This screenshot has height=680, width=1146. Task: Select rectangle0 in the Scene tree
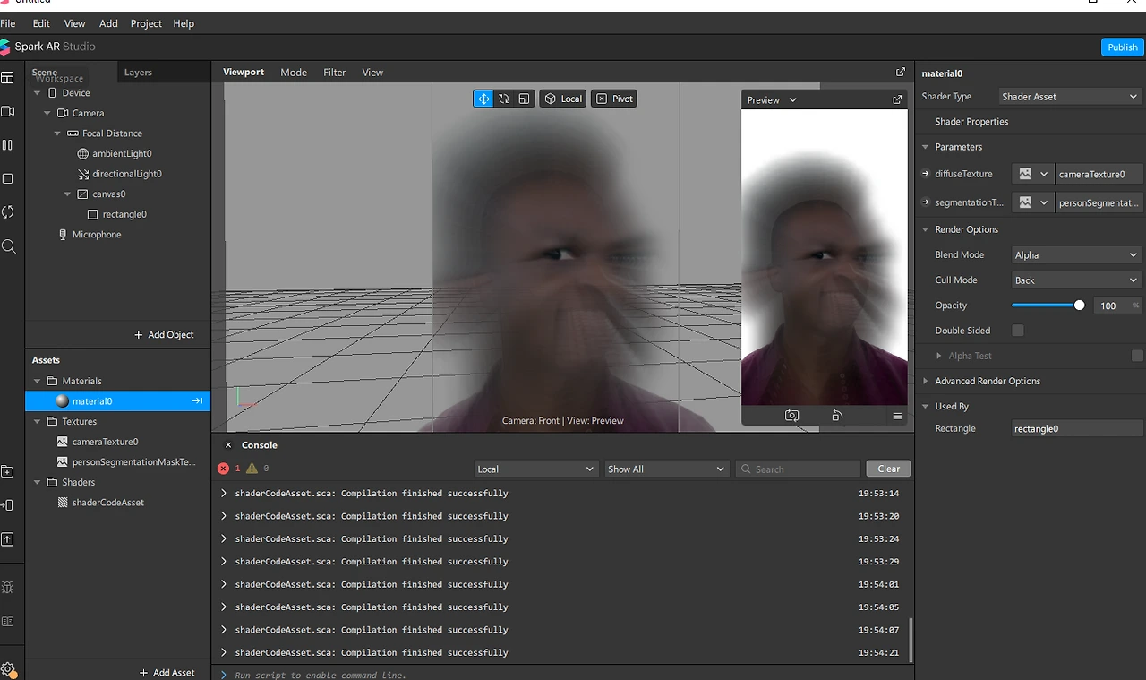click(x=124, y=214)
